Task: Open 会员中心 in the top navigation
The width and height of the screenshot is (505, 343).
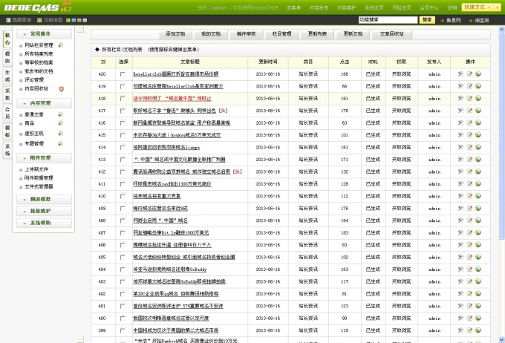Action: (429, 7)
